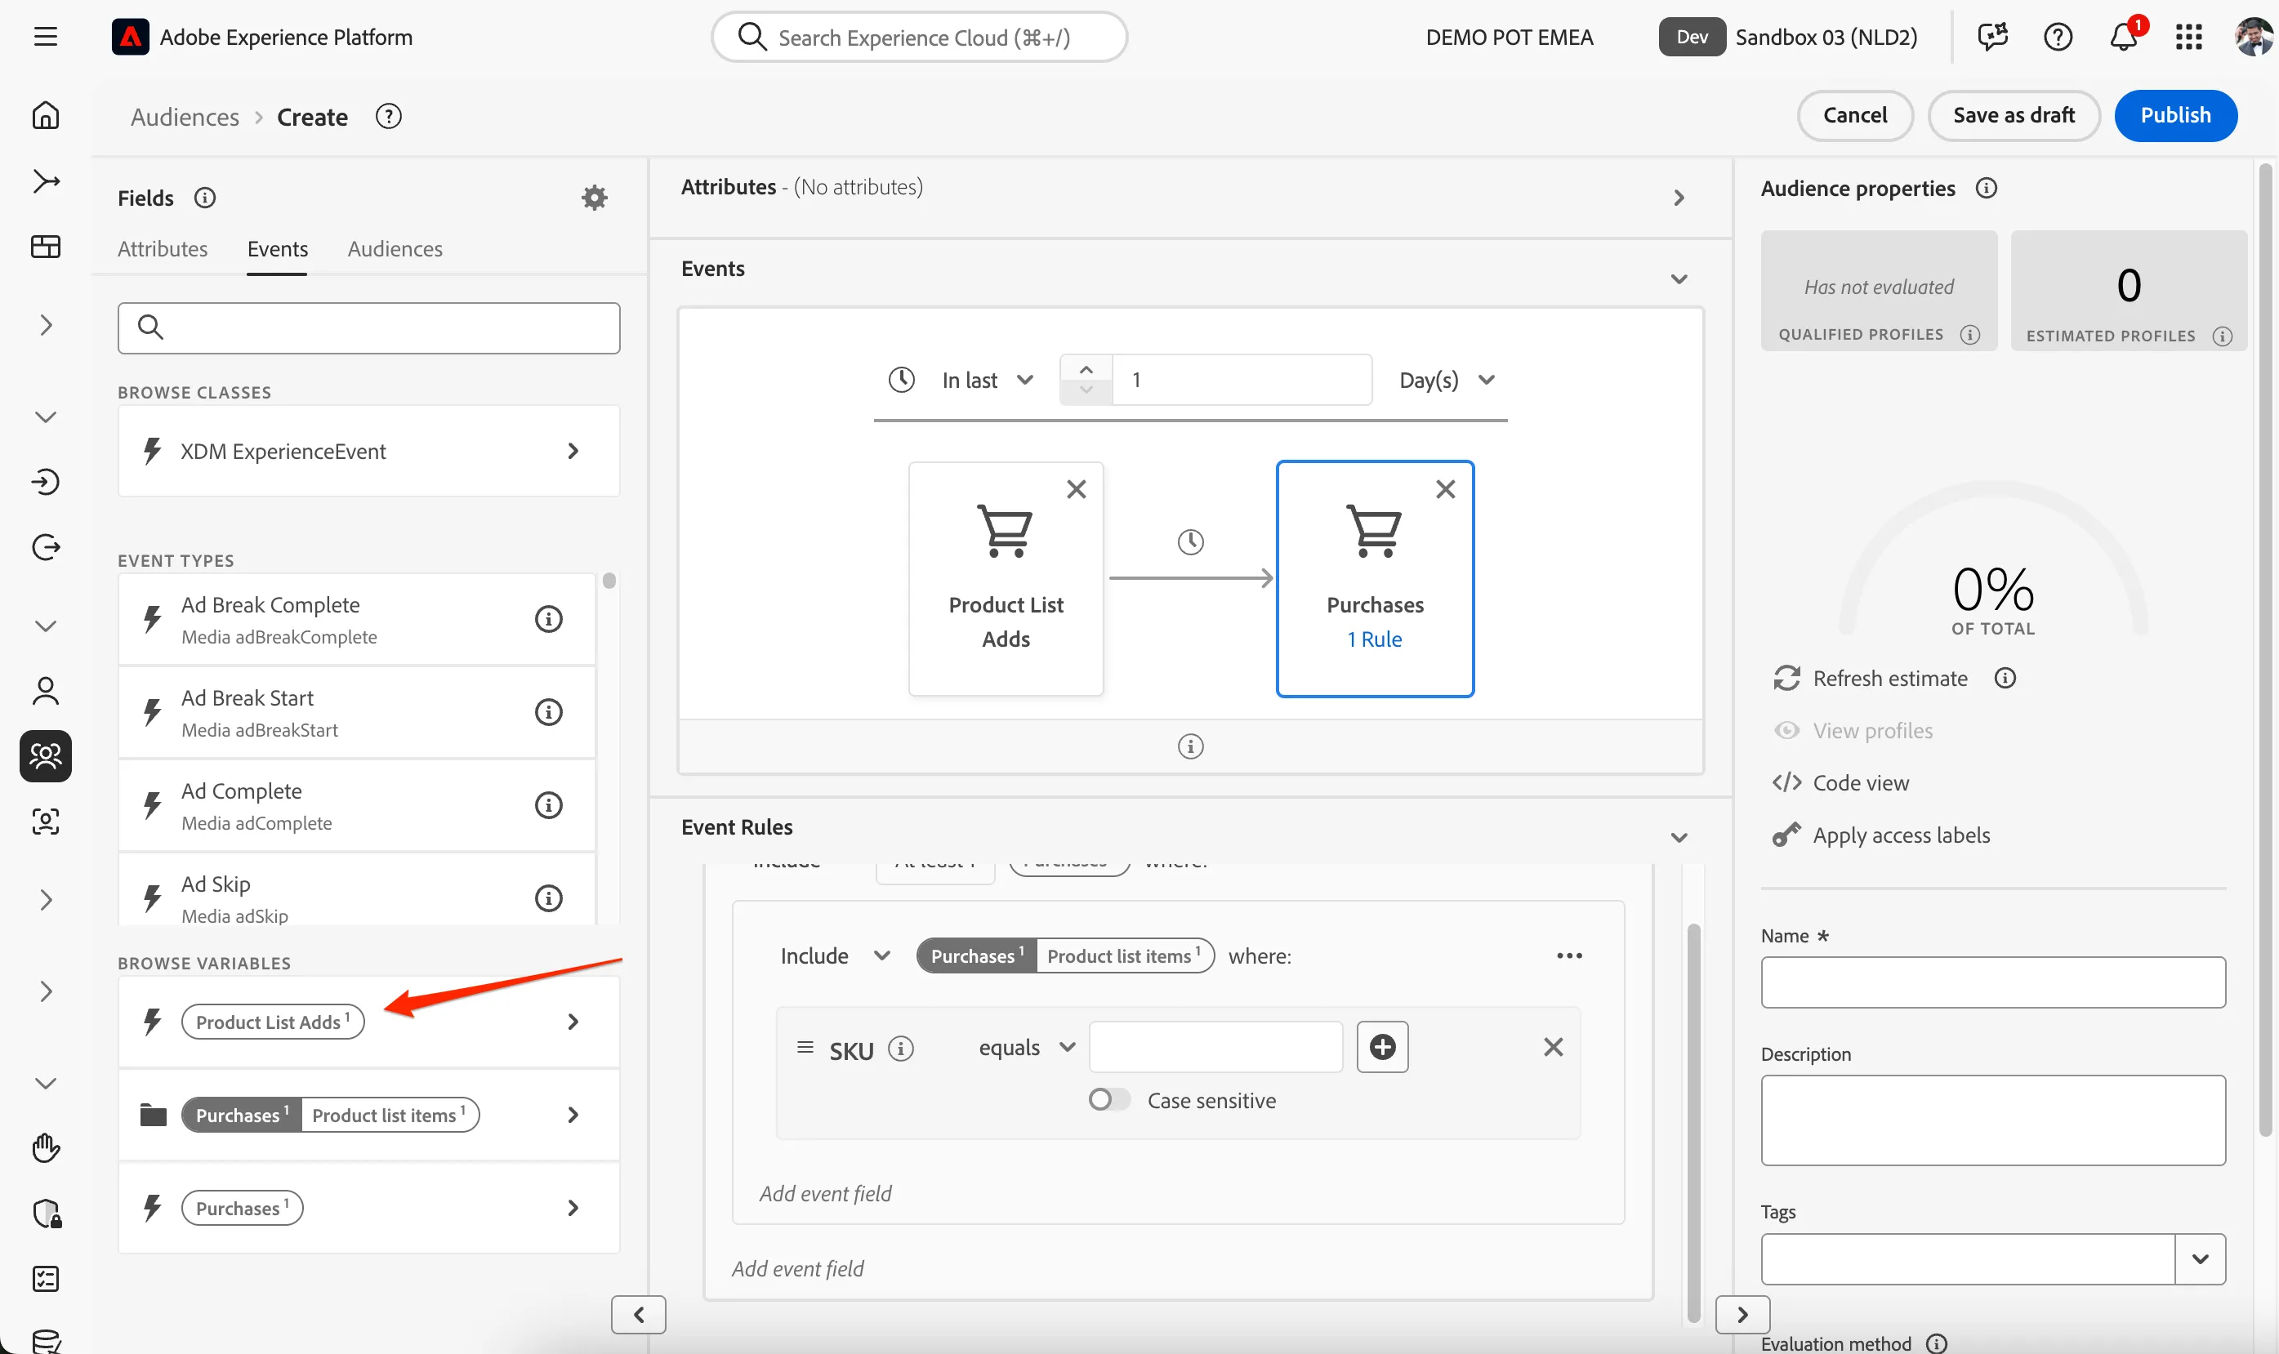Click the Audiences breadcrumb link
The image size is (2279, 1354).
pyautogui.click(x=185, y=117)
